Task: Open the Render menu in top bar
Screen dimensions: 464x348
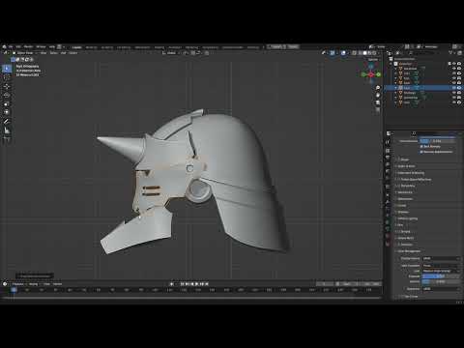Action: 28,46
